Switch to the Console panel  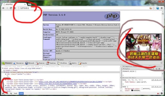82,63
